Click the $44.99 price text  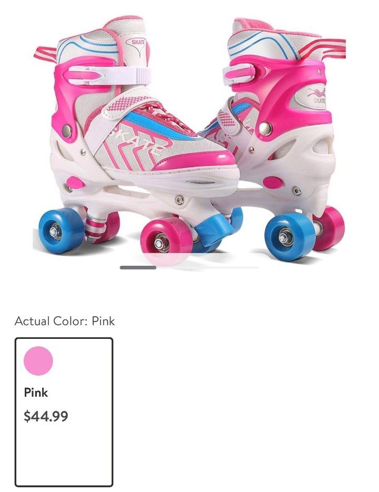tap(46, 416)
